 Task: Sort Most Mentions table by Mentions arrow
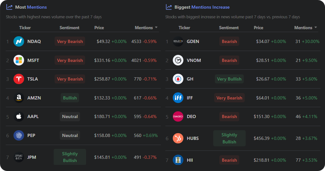click(156, 27)
